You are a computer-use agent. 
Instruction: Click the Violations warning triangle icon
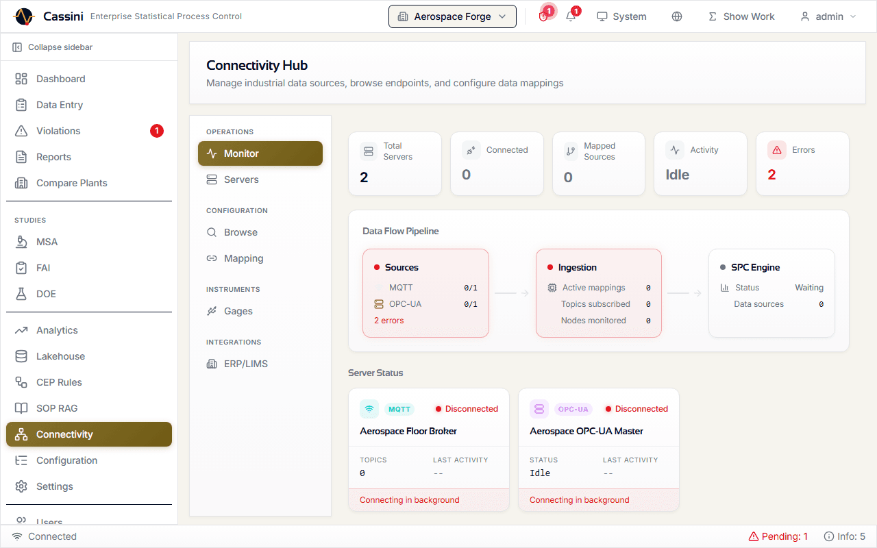(x=21, y=131)
